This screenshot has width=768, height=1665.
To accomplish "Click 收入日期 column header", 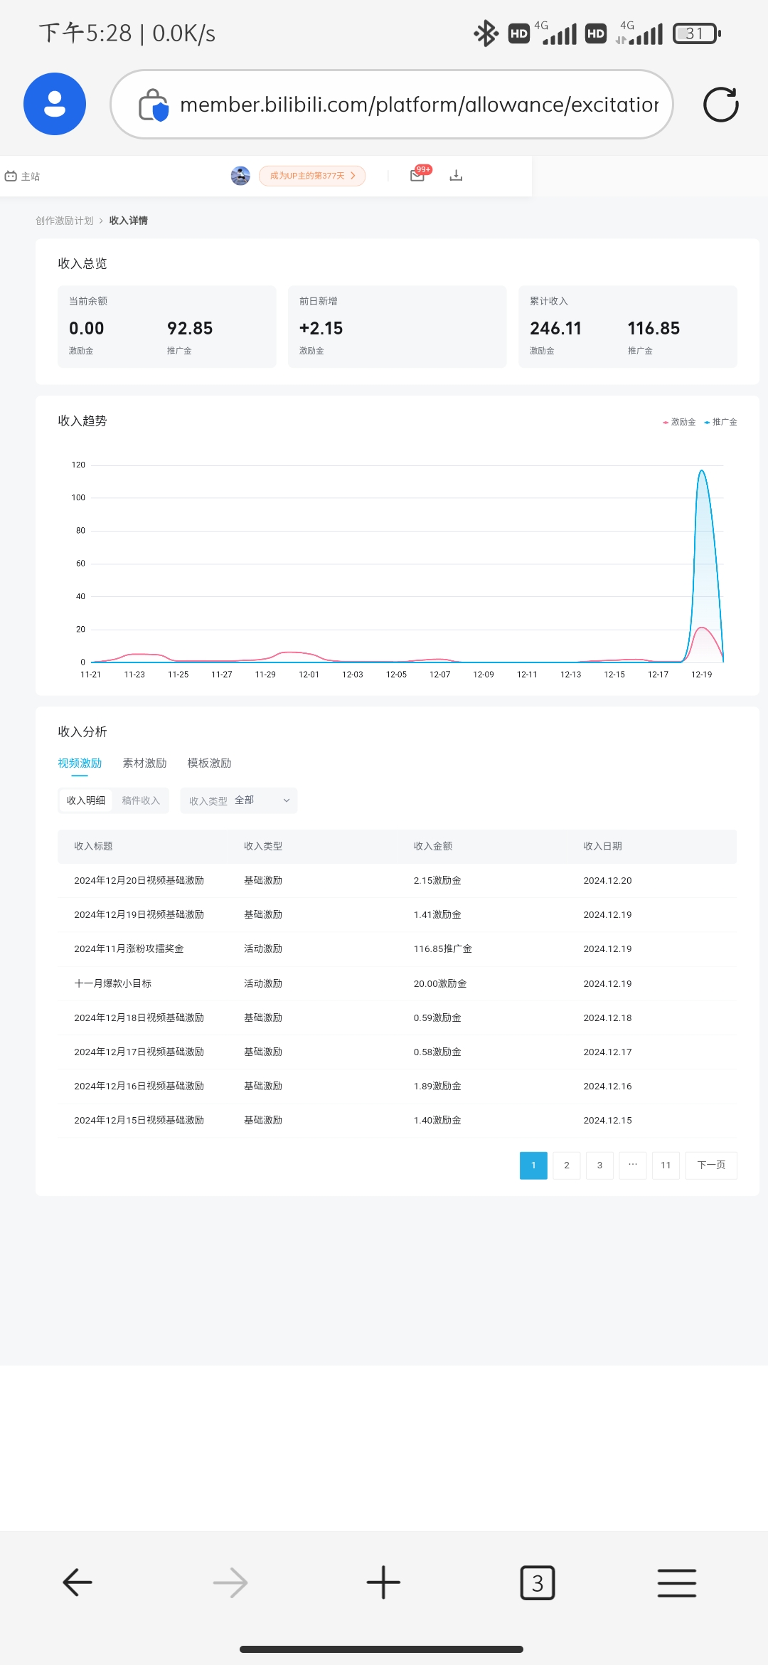I will point(603,846).
